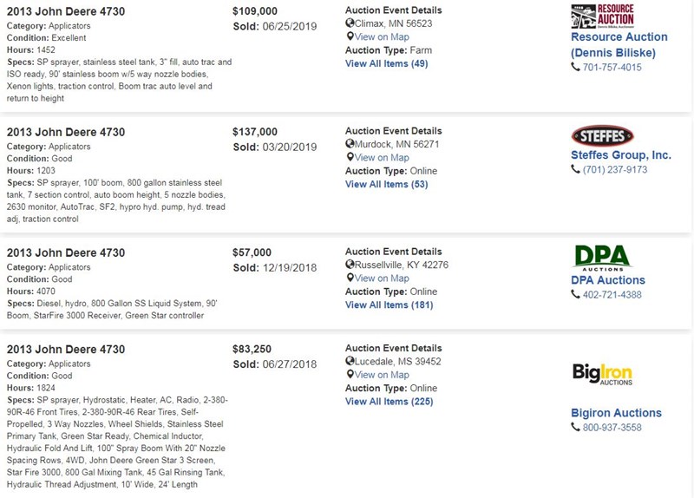Click map pin icon in Murdock listing
This screenshot has height=498, width=694.
(350, 157)
